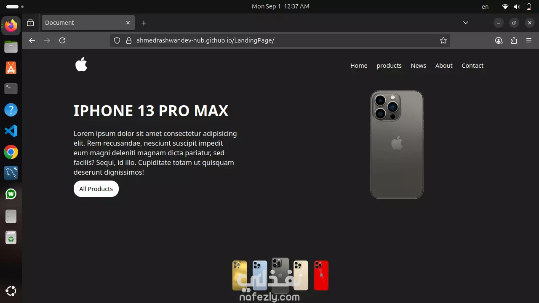
Task: Click the address bar URL field
Action: click(280, 40)
